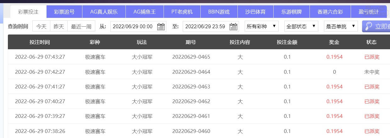Screen dimensions: 390x138
Task: Click the 投注内容 column header
Action: click(240, 42)
